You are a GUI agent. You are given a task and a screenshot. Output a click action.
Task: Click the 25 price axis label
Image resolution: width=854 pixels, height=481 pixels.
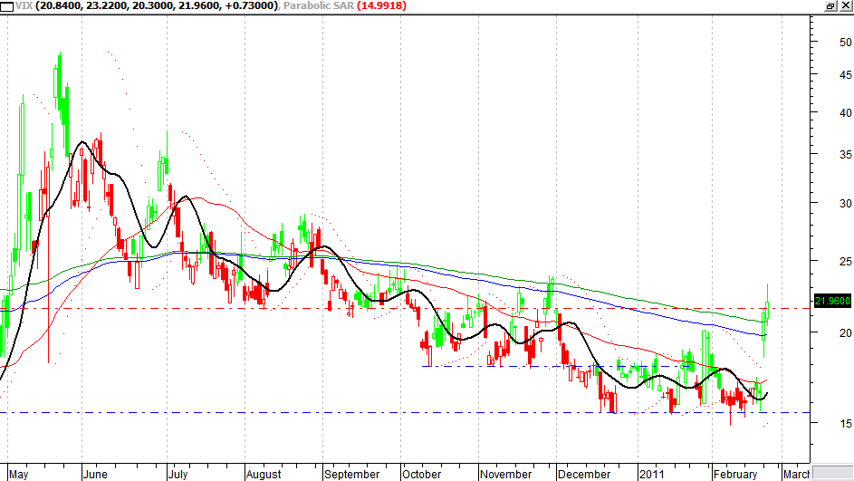845,262
